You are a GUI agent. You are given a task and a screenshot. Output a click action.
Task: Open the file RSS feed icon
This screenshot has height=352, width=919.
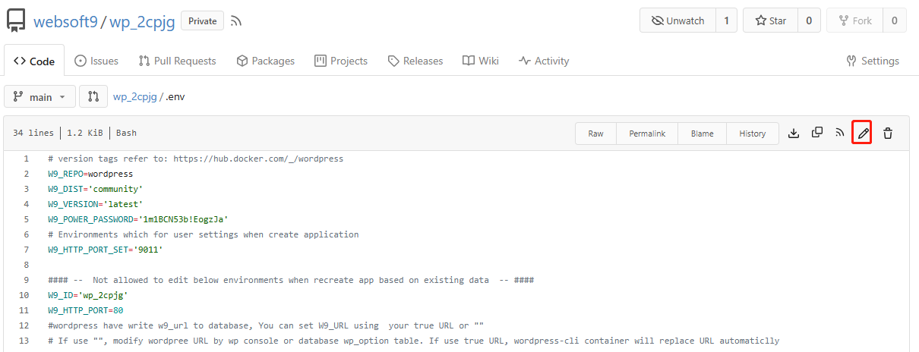pos(840,133)
